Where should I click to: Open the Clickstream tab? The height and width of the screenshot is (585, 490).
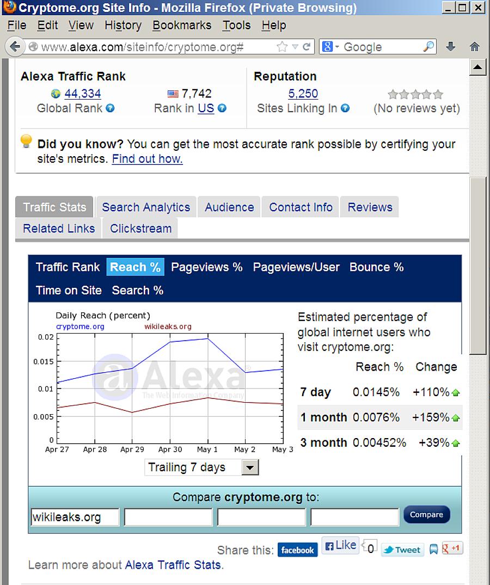pyautogui.click(x=140, y=229)
